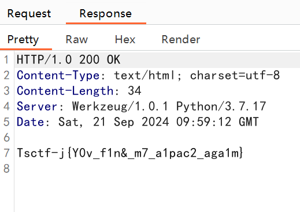Click the text/html charset value
The height and width of the screenshot is (212, 300).
pyautogui.click(x=197, y=75)
